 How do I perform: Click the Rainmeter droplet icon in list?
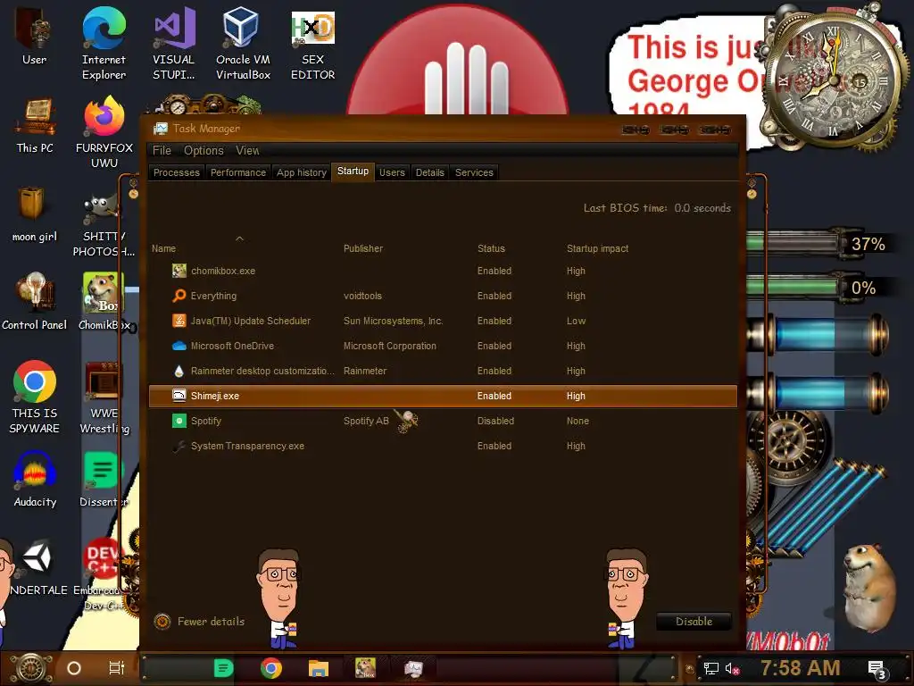179,371
